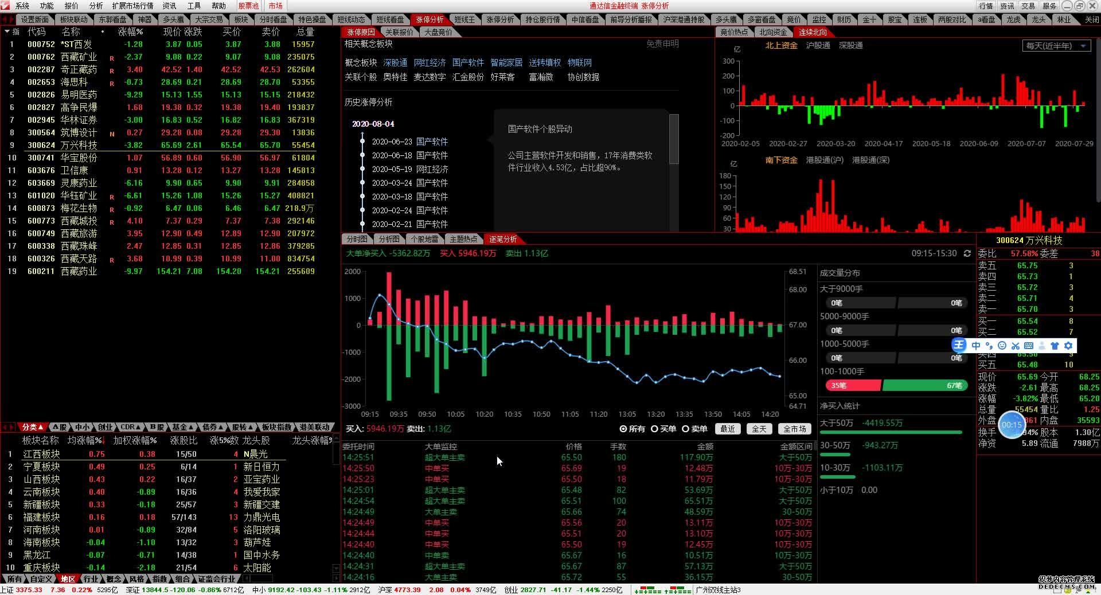Click the 35笔 red volume bar
The height and width of the screenshot is (595, 1101).
pos(853,386)
